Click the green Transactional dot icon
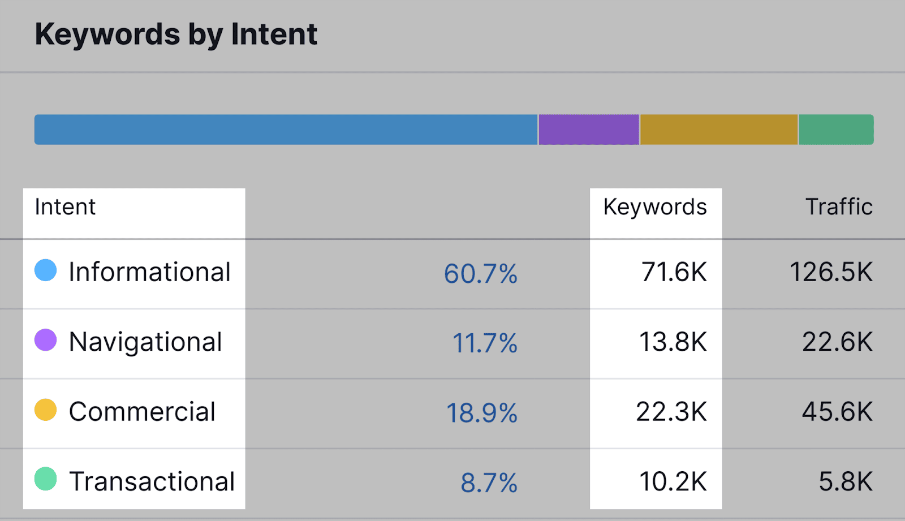905x521 pixels. click(x=46, y=479)
